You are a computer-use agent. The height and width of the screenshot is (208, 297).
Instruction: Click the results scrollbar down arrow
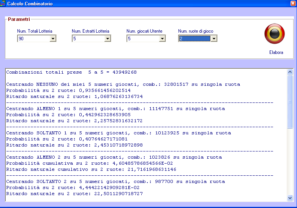click(290, 198)
